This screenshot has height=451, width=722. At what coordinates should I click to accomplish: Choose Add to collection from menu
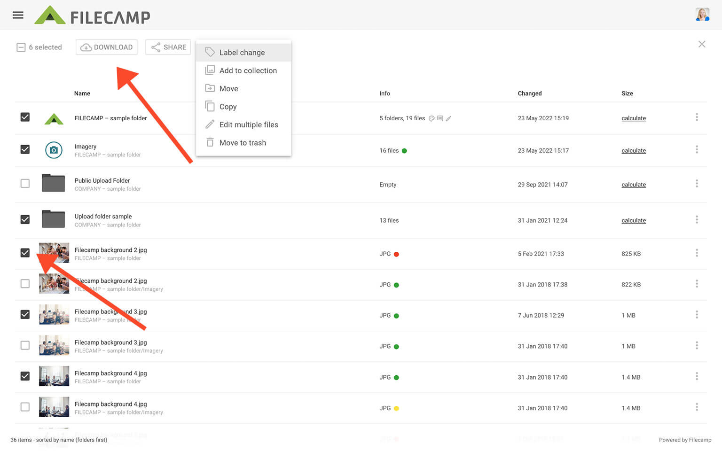(243, 70)
